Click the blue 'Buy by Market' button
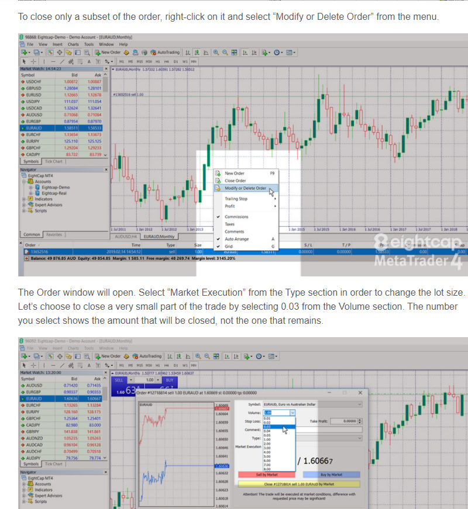 coord(332,475)
